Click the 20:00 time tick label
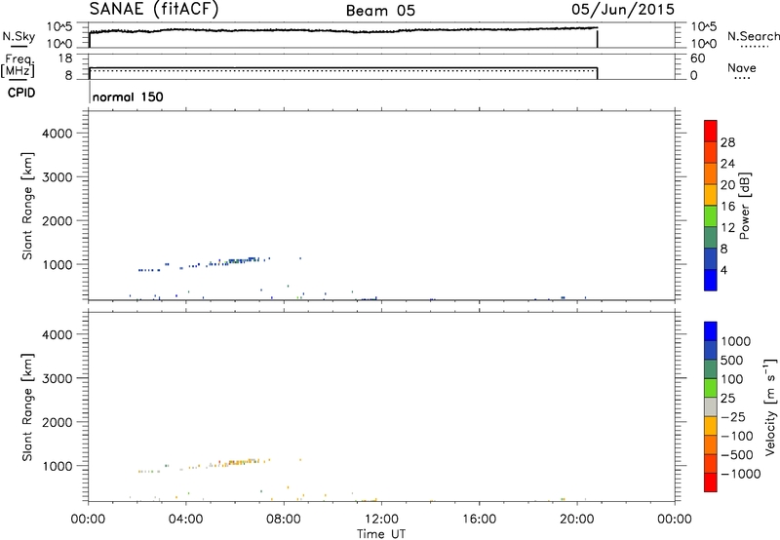The height and width of the screenshot is (540, 780). (x=577, y=520)
